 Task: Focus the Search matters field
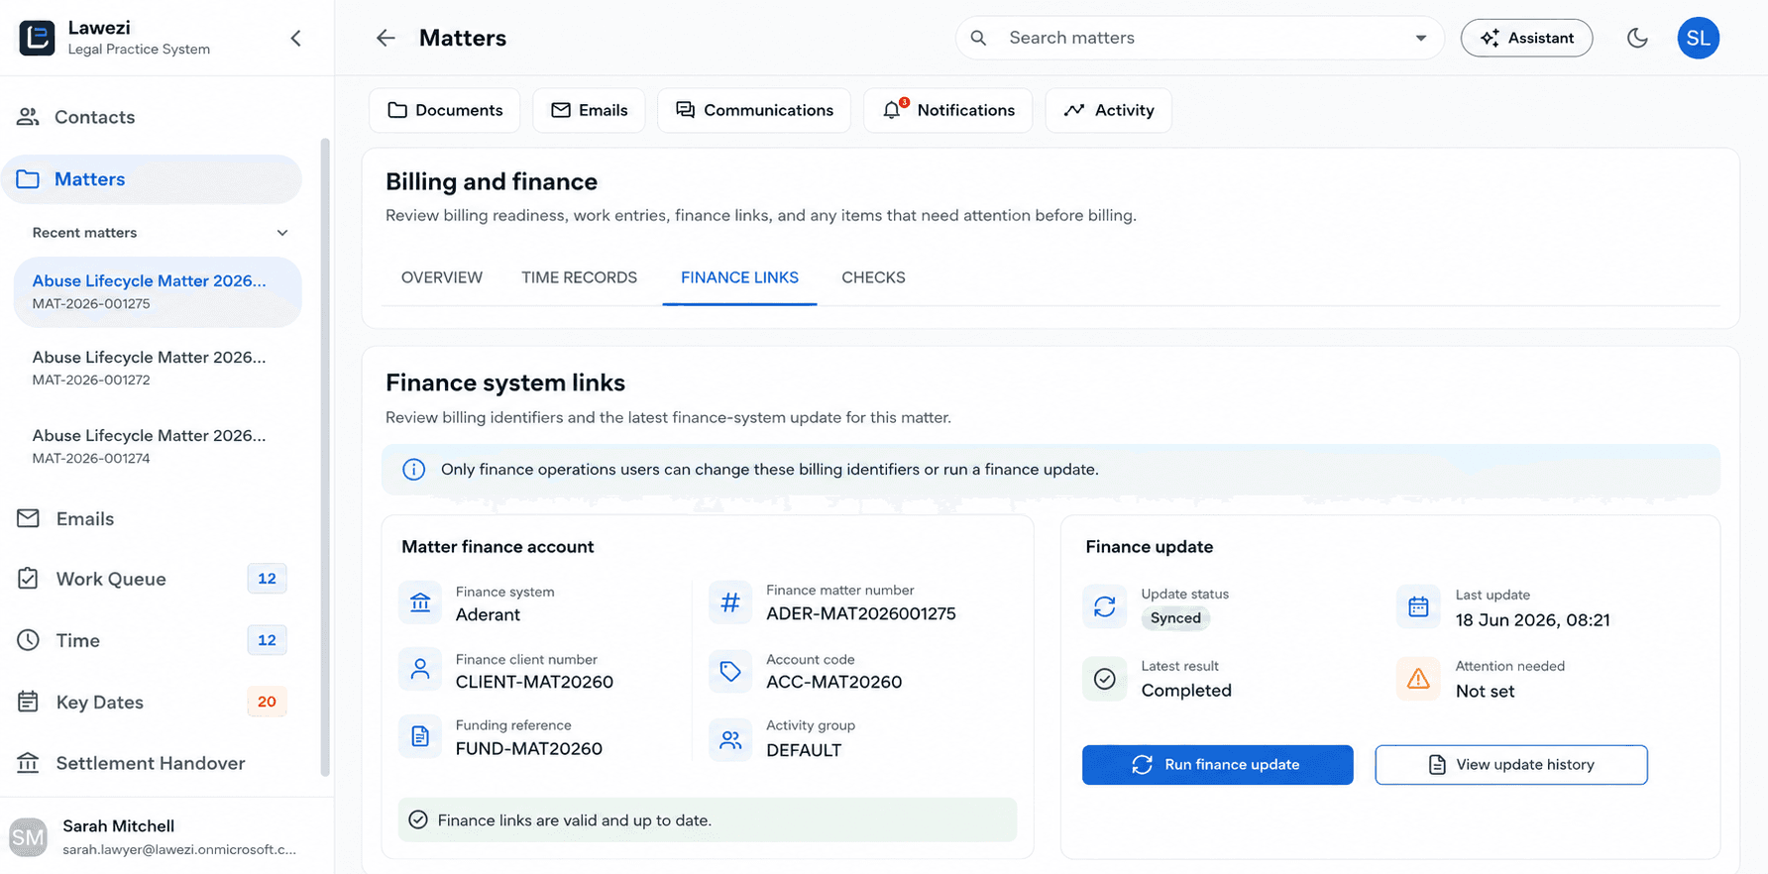[1199, 38]
